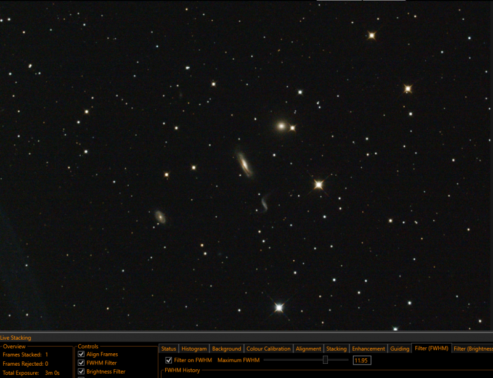Click the Frames Rejected: 0 readout

(x=25, y=364)
